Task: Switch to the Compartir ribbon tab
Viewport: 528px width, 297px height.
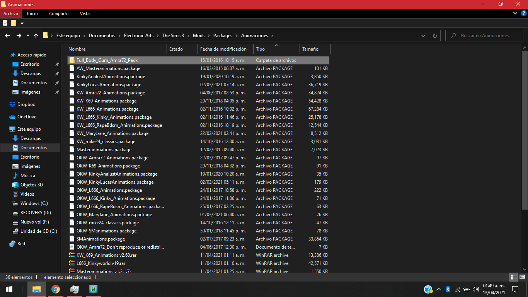Action: point(59,14)
